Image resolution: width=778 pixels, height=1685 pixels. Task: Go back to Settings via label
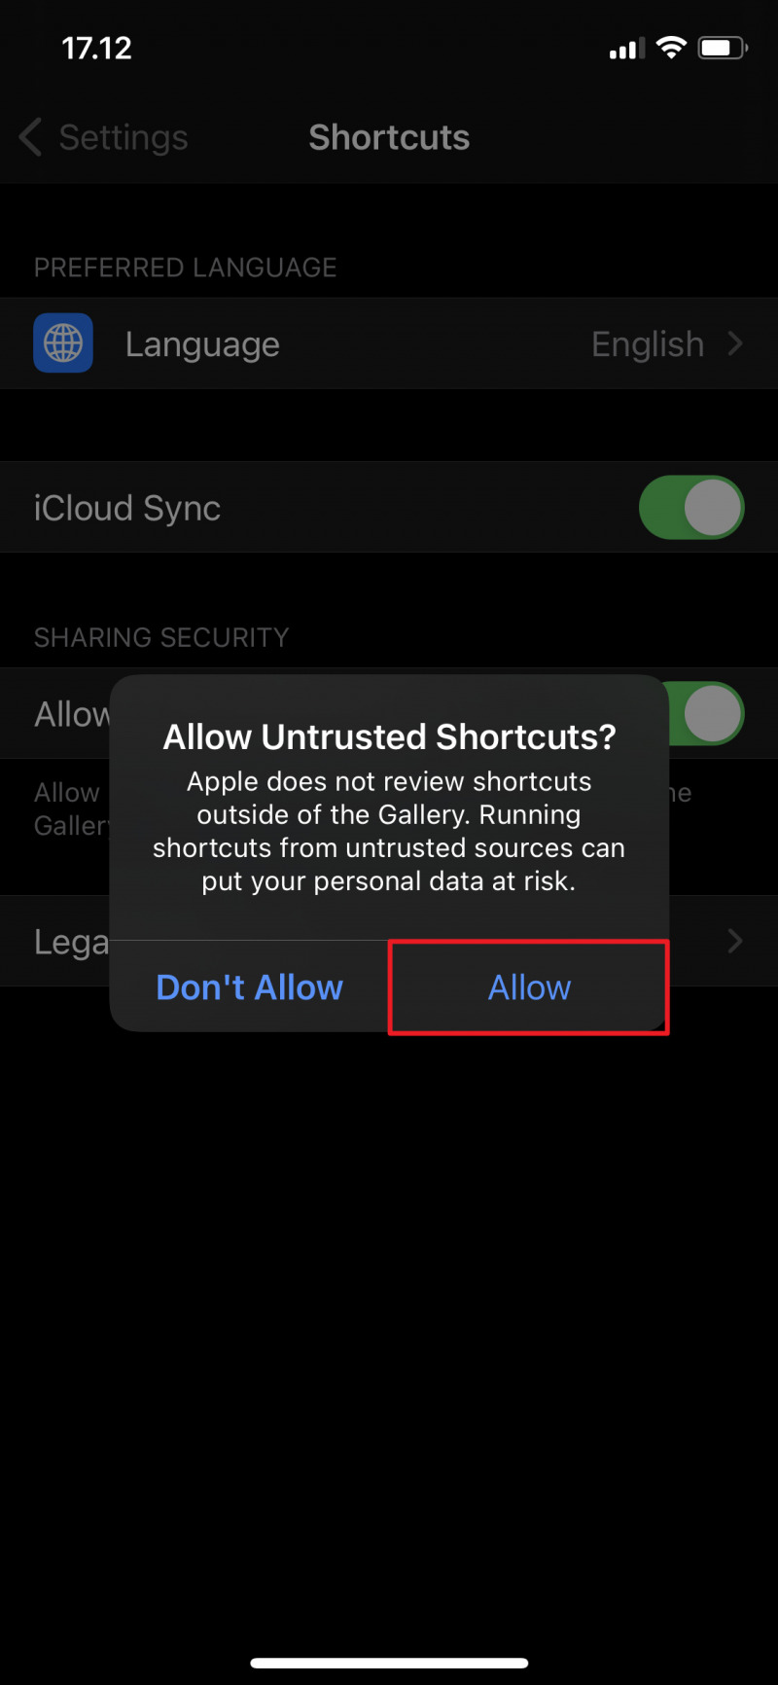[124, 137]
